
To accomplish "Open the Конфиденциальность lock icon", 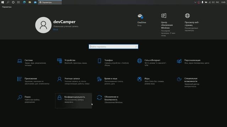I will (60, 97).
